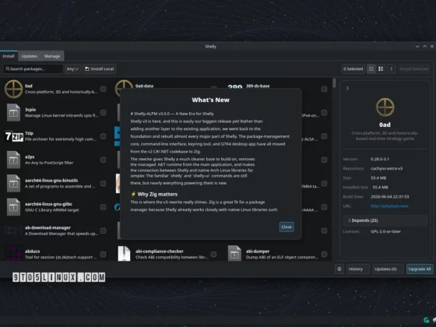Image resolution: width=436 pixels, height=327 pixels.
Task: Switch to list view layout
Action: [381, 69]
